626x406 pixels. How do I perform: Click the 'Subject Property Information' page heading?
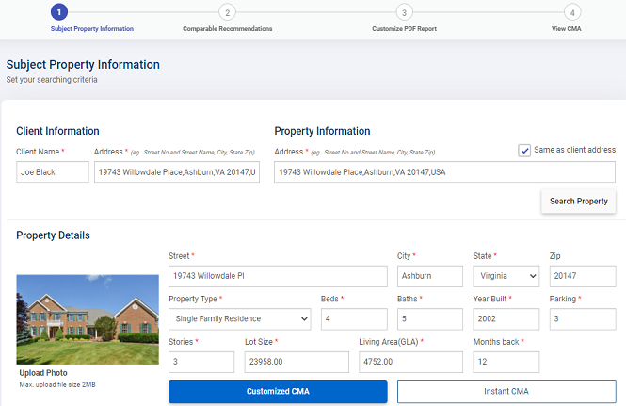tap(83, 65)
